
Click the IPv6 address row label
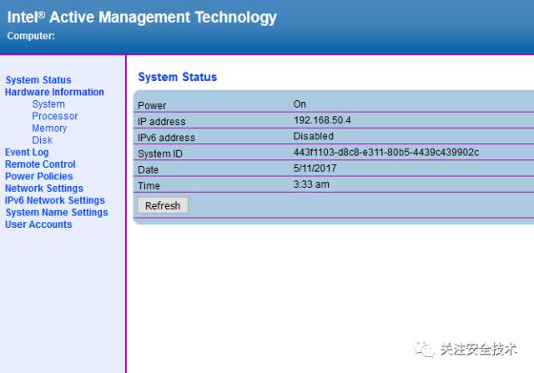click(x=166, y=138)
